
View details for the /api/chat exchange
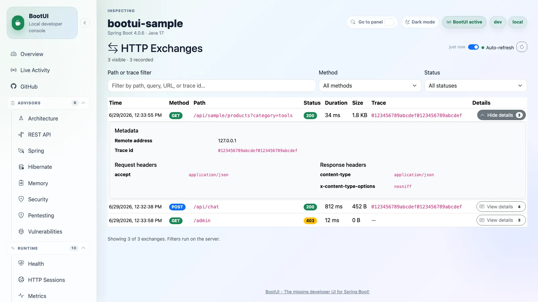pyautogui.click(x=501, y=207)
